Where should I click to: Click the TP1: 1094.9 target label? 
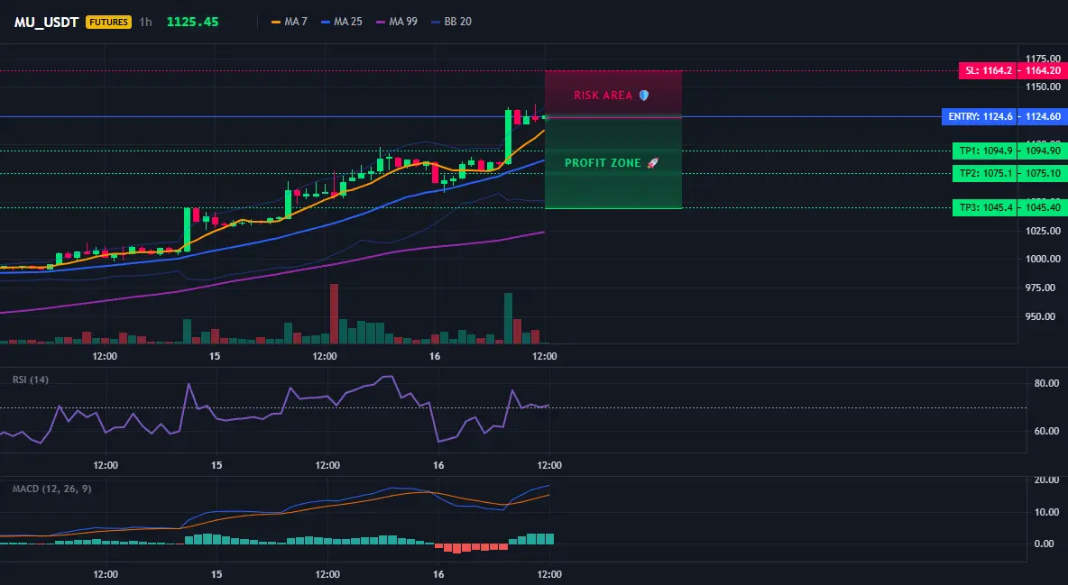click(985, 151)
